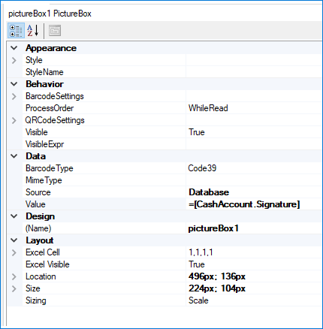Screen dimensions: 323x329
Task: Expand the Size property
Action: pyautogui.click(x=14, y=288)
